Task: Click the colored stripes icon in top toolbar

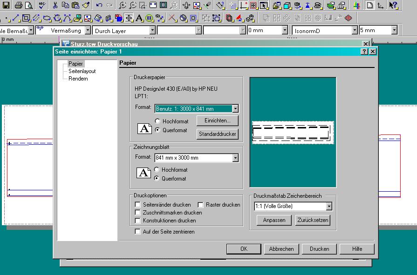Action: coord(356,5)
